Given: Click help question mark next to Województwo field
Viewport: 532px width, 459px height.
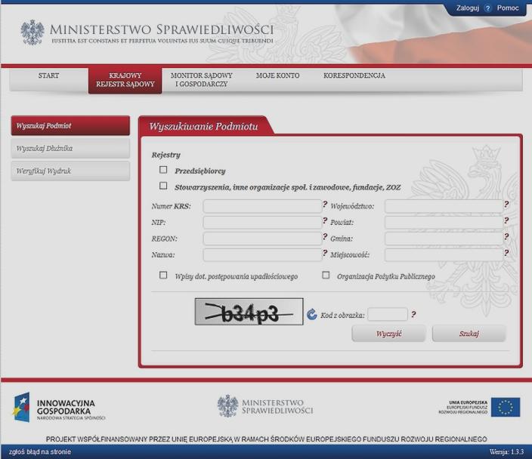Looking at the screenshot, I should pyautogui.click(x=506, y=204).
